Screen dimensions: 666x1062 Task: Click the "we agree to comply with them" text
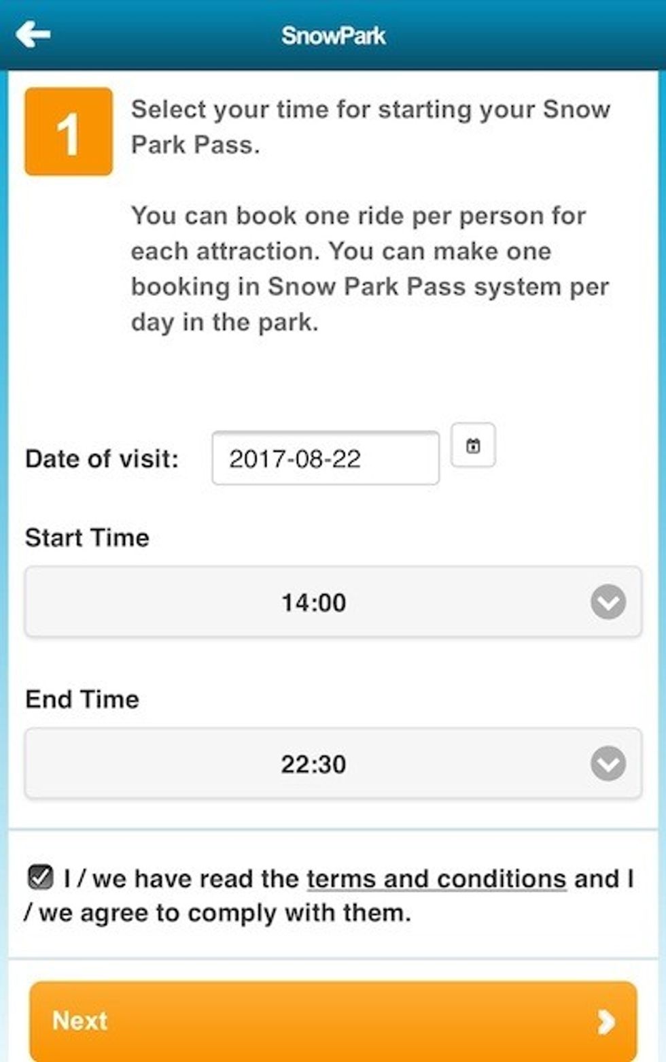(x=224, y=913)
